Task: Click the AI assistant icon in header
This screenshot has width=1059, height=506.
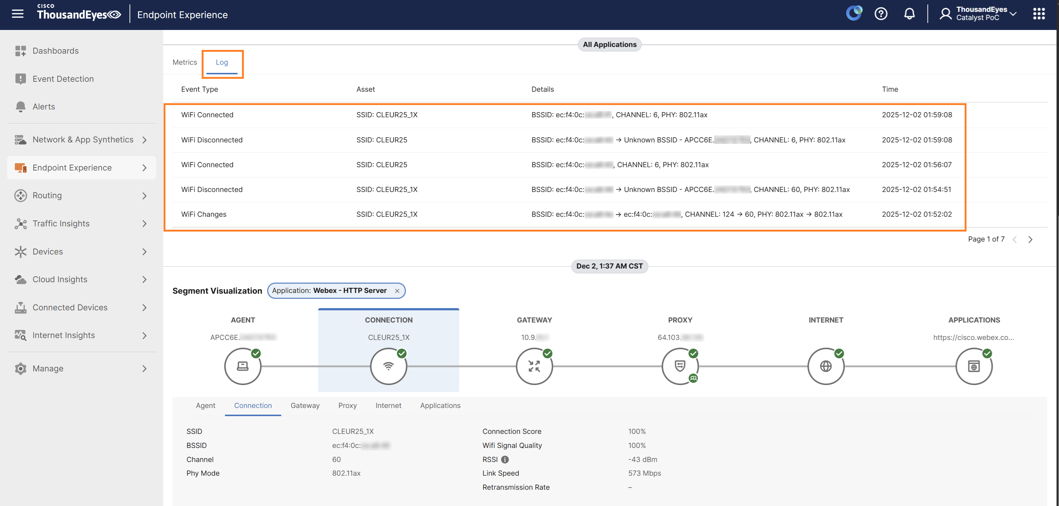Action: tap(853, 13)
